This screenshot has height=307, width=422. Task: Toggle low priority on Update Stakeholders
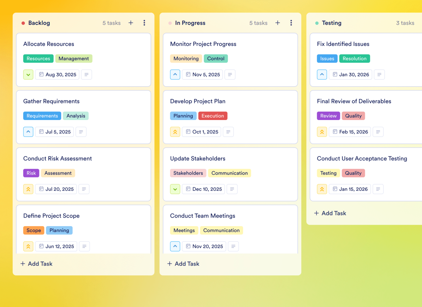175,189
